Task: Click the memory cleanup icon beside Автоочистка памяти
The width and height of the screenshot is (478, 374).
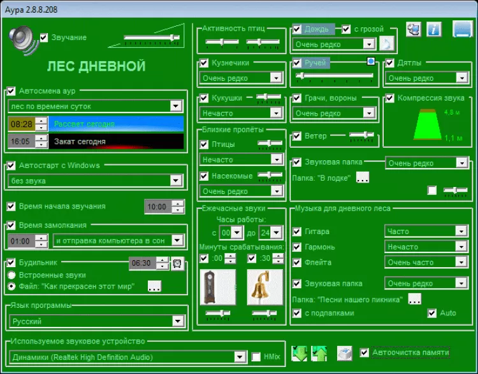Action: pos(345,353)
